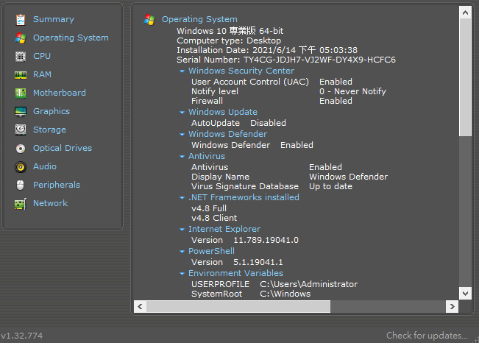Click the Environment Variables heading
Viewport: 479px width, 343px height.
coord(236,273)
